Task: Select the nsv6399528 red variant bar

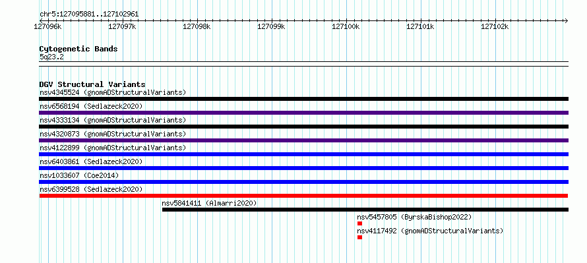Action: (x=303, y=196)
